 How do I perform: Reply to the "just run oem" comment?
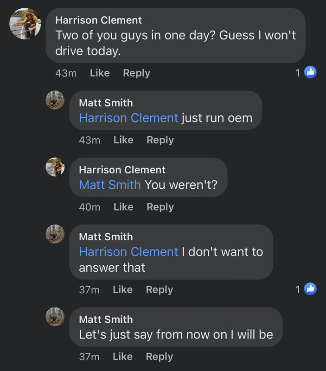[160, 140]
